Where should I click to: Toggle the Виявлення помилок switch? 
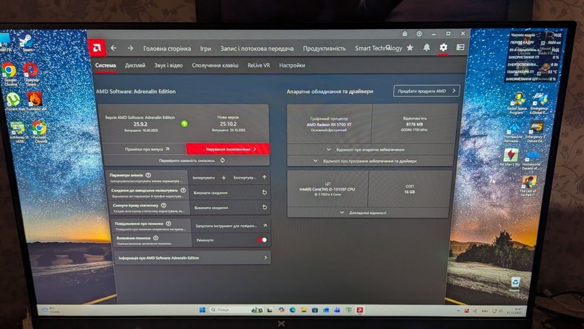pos(262,240)
